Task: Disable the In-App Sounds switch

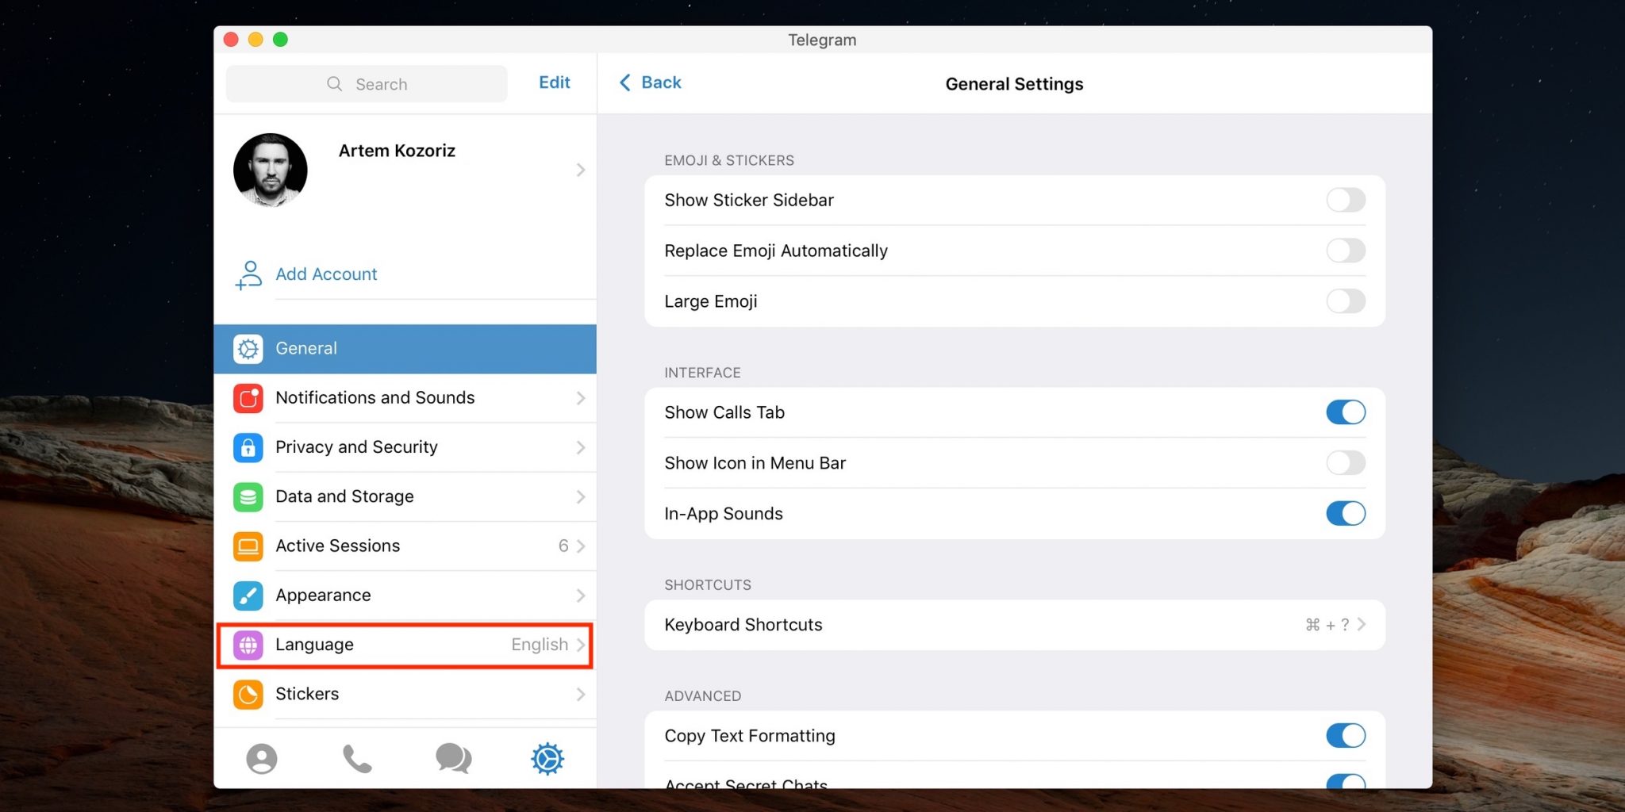Action: pos(1345,514)
